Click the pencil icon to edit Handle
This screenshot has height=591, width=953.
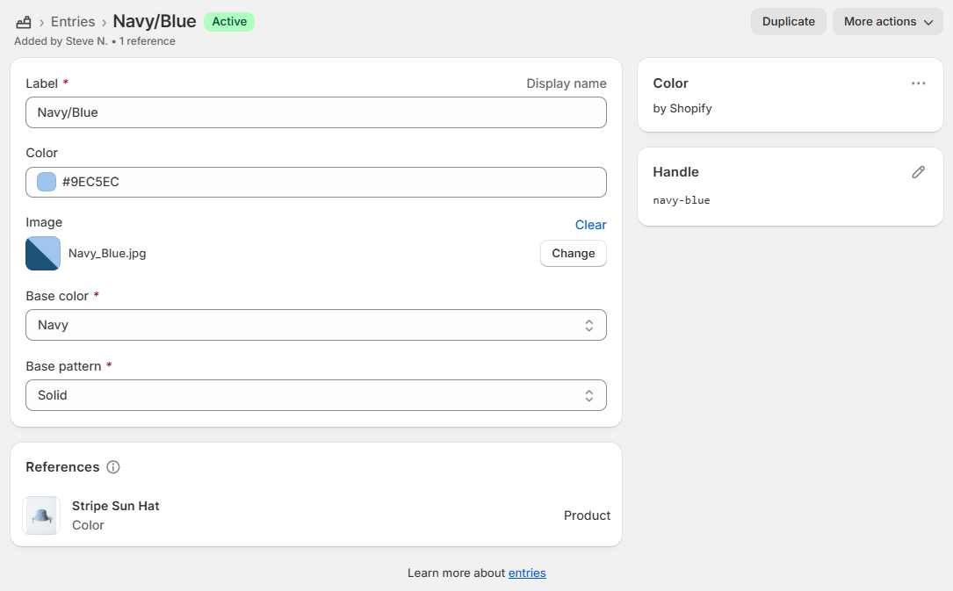point(918,172)
